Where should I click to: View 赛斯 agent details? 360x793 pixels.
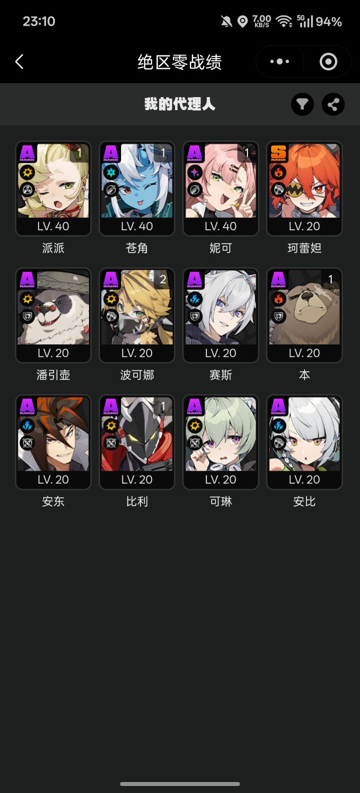click(220, 315)
